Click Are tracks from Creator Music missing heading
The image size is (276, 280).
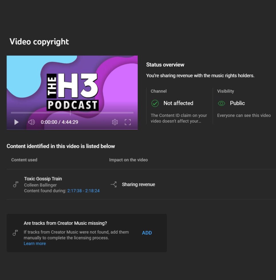coord(65,223)
